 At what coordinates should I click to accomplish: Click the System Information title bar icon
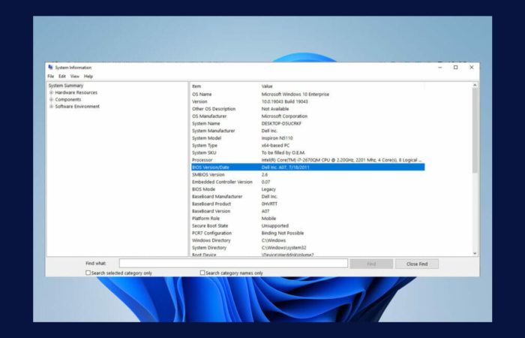[x=50, y=68]
